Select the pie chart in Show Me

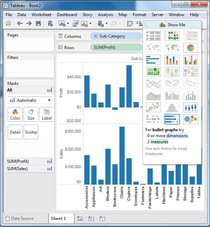pyautogui.click(x=190, y=48)
